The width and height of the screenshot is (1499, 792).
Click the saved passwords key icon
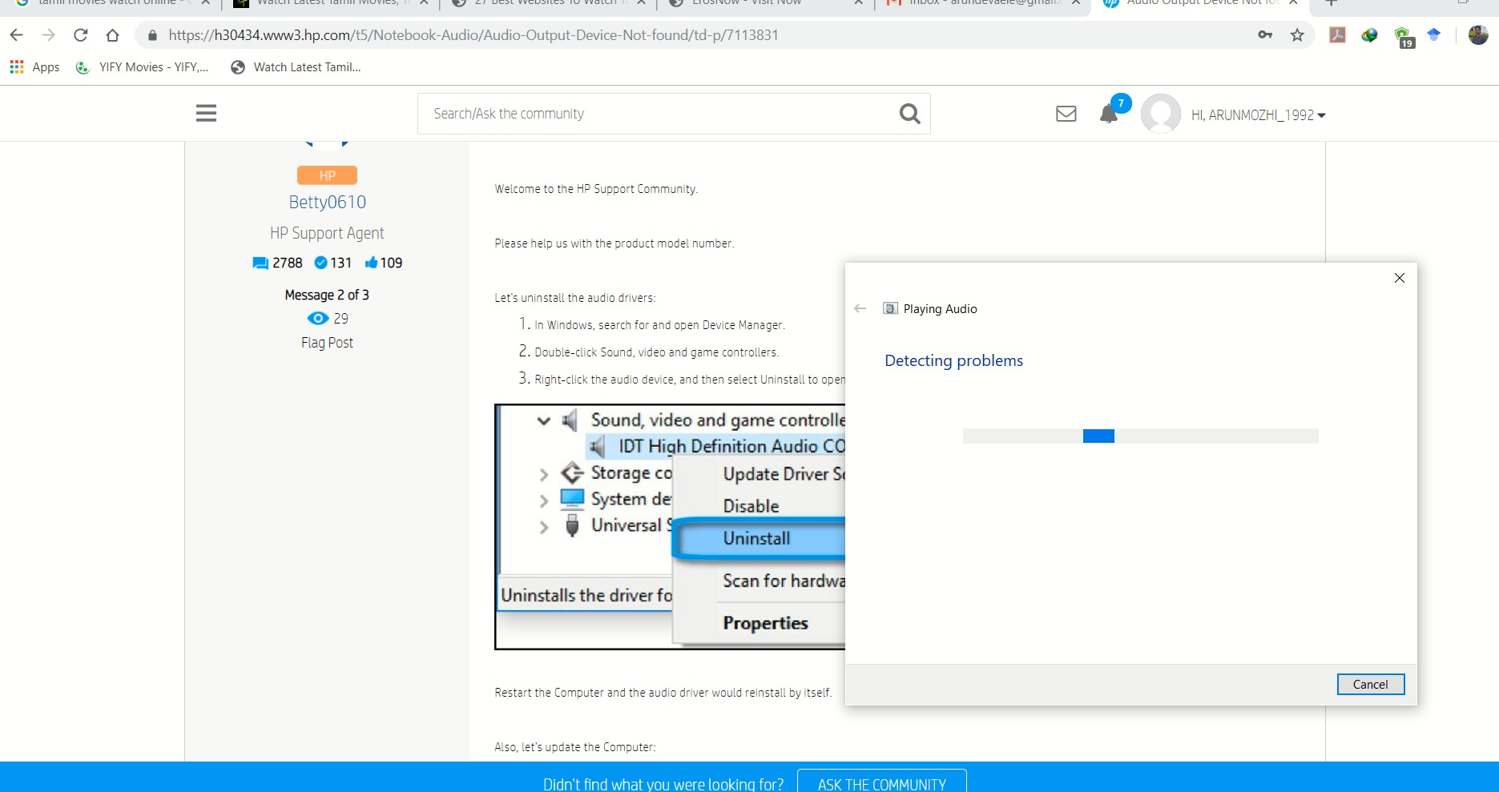(1265, 35)
